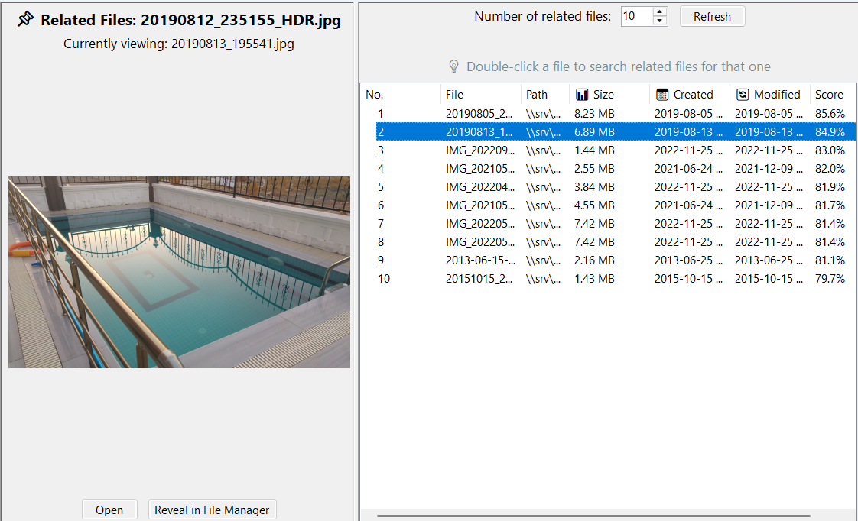Click the 81.9% score cell
The width and height of the screenshot is (858, 521).
click(830, 187)
